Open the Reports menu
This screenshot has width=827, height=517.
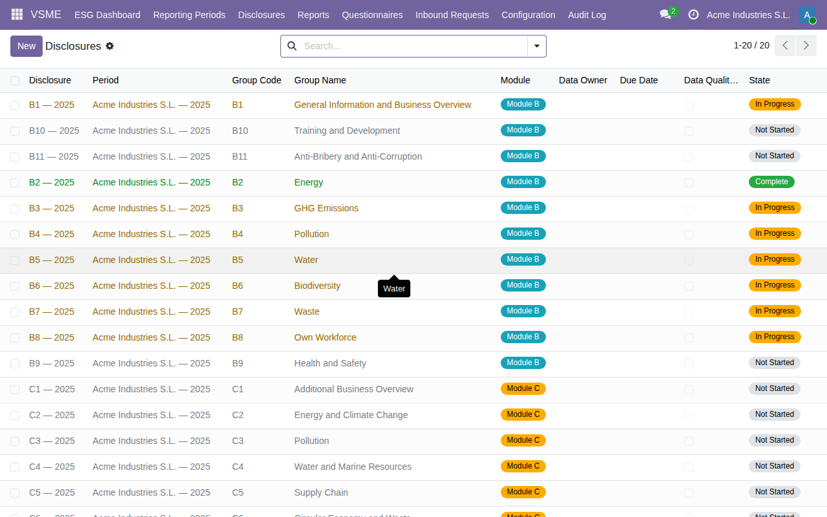pyautogui.click(x=313, y=14)
